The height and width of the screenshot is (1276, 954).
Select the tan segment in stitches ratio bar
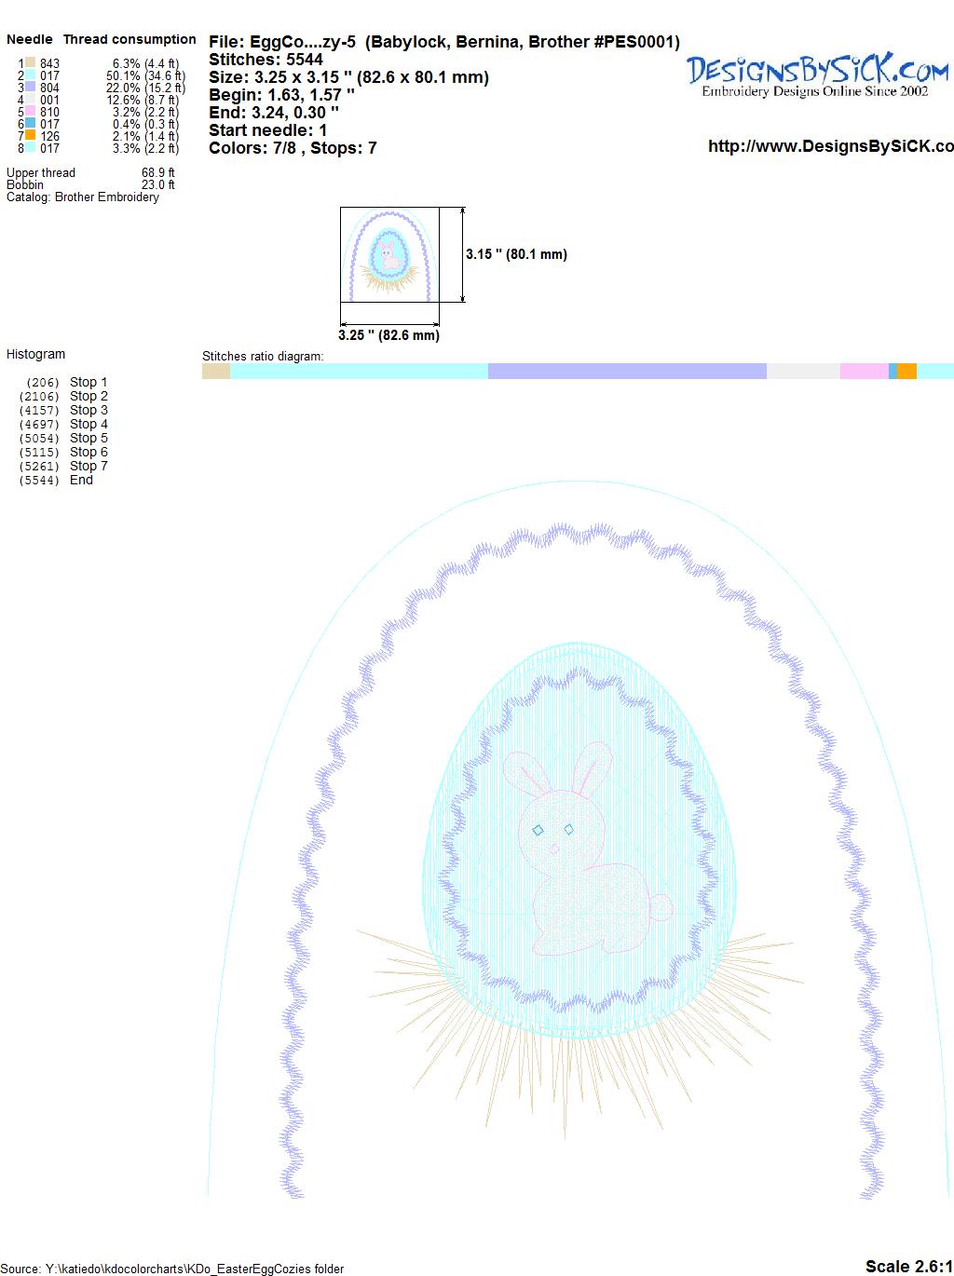(x=215, y=372)
